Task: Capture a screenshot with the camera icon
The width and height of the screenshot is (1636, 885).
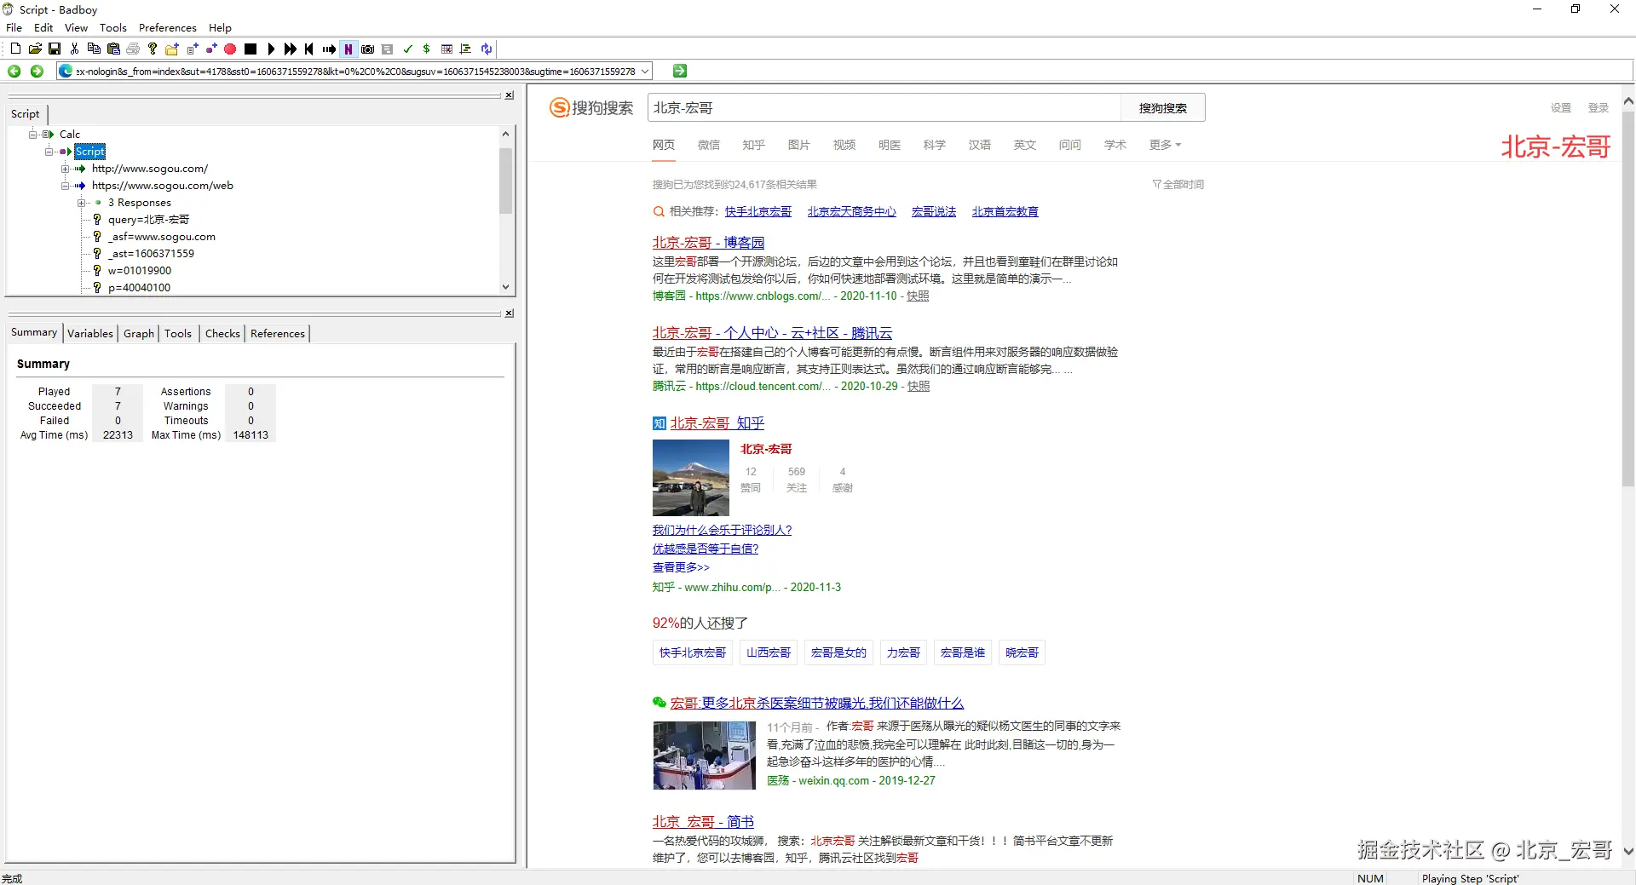Action: pos(368,49)
